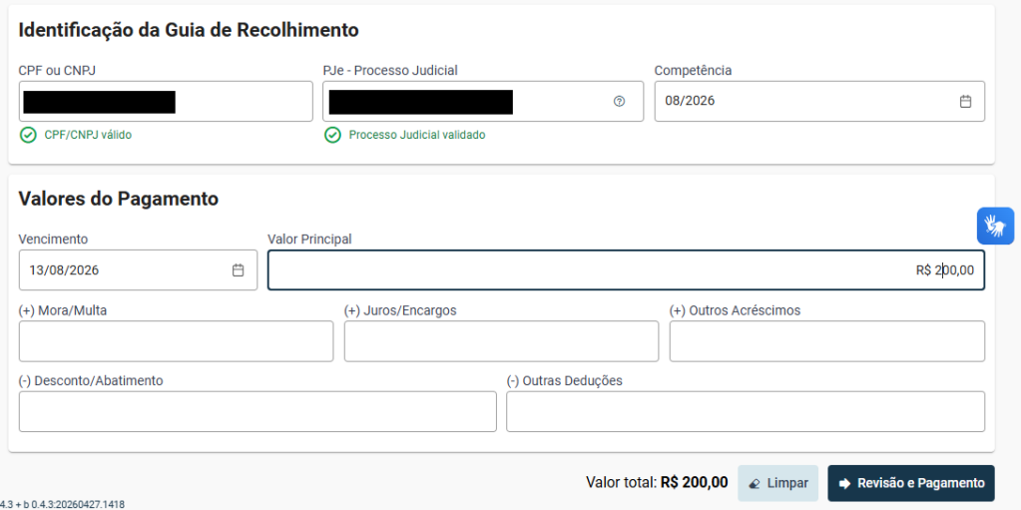Viewport: 1021px width, 510px height.
Task: Click the Mora/Multa input field
Action: pos(176,341)
